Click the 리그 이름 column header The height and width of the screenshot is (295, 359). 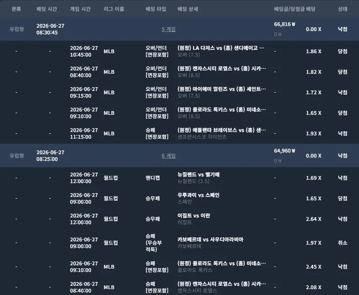(x=114, y=9)
